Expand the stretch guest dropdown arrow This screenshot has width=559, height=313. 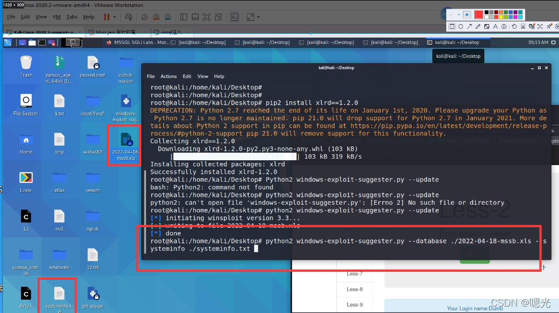258,17
